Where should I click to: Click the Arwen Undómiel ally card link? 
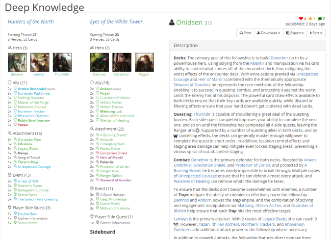[32, 89]
